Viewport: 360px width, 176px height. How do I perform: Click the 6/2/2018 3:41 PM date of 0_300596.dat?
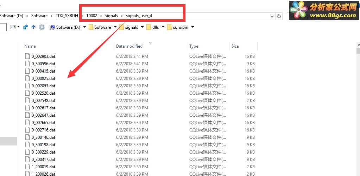point(132,63)
